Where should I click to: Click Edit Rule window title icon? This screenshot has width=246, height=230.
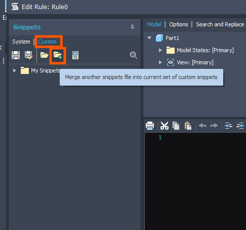pyautogui.click(x=15, y=7)
